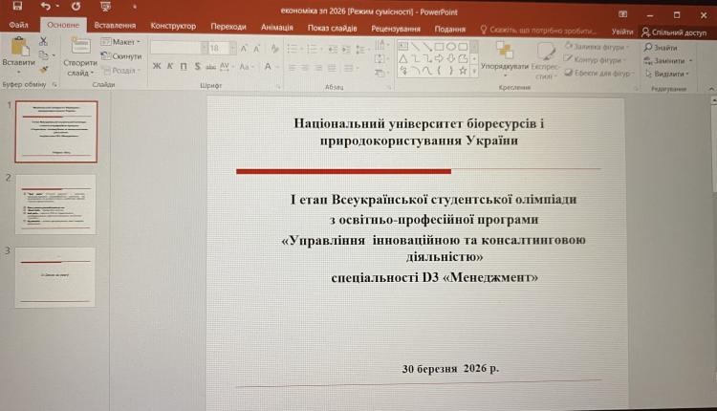Click the font color A button
The image size is (717, 411).
(x=268, y=67)
